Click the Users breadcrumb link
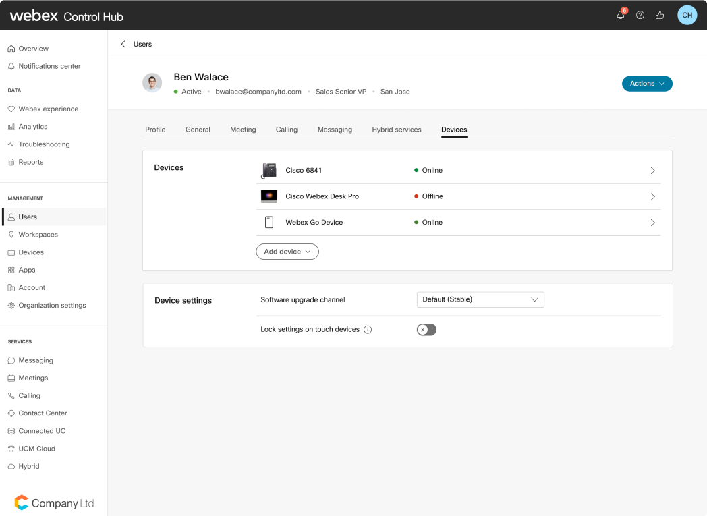The image size is (707, 516). point(142,44)
